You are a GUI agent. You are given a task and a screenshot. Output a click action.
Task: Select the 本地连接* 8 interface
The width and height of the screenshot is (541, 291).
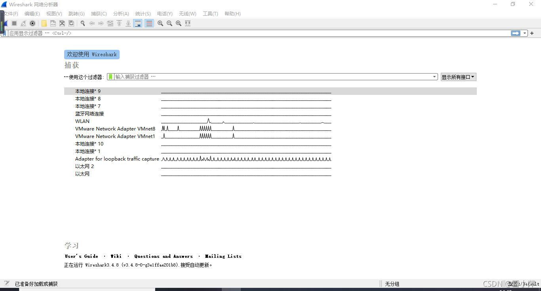270,99
